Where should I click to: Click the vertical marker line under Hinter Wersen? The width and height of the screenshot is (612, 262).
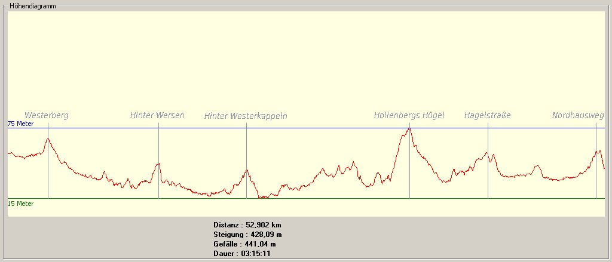158,179
